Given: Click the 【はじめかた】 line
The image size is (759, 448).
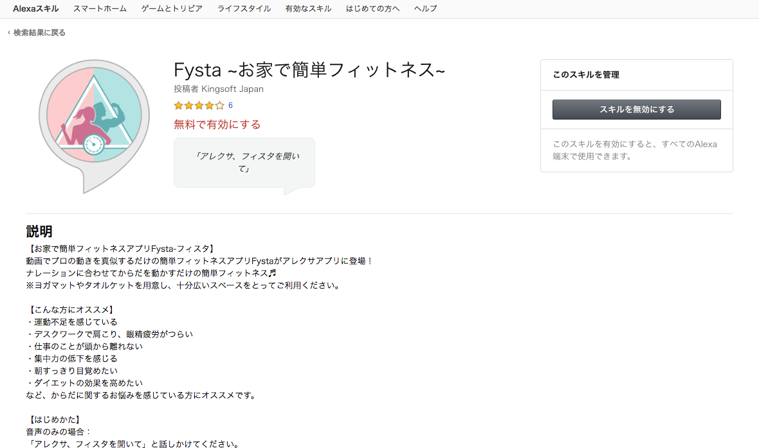Looking at the screenshot, I should tap(54, 420).
